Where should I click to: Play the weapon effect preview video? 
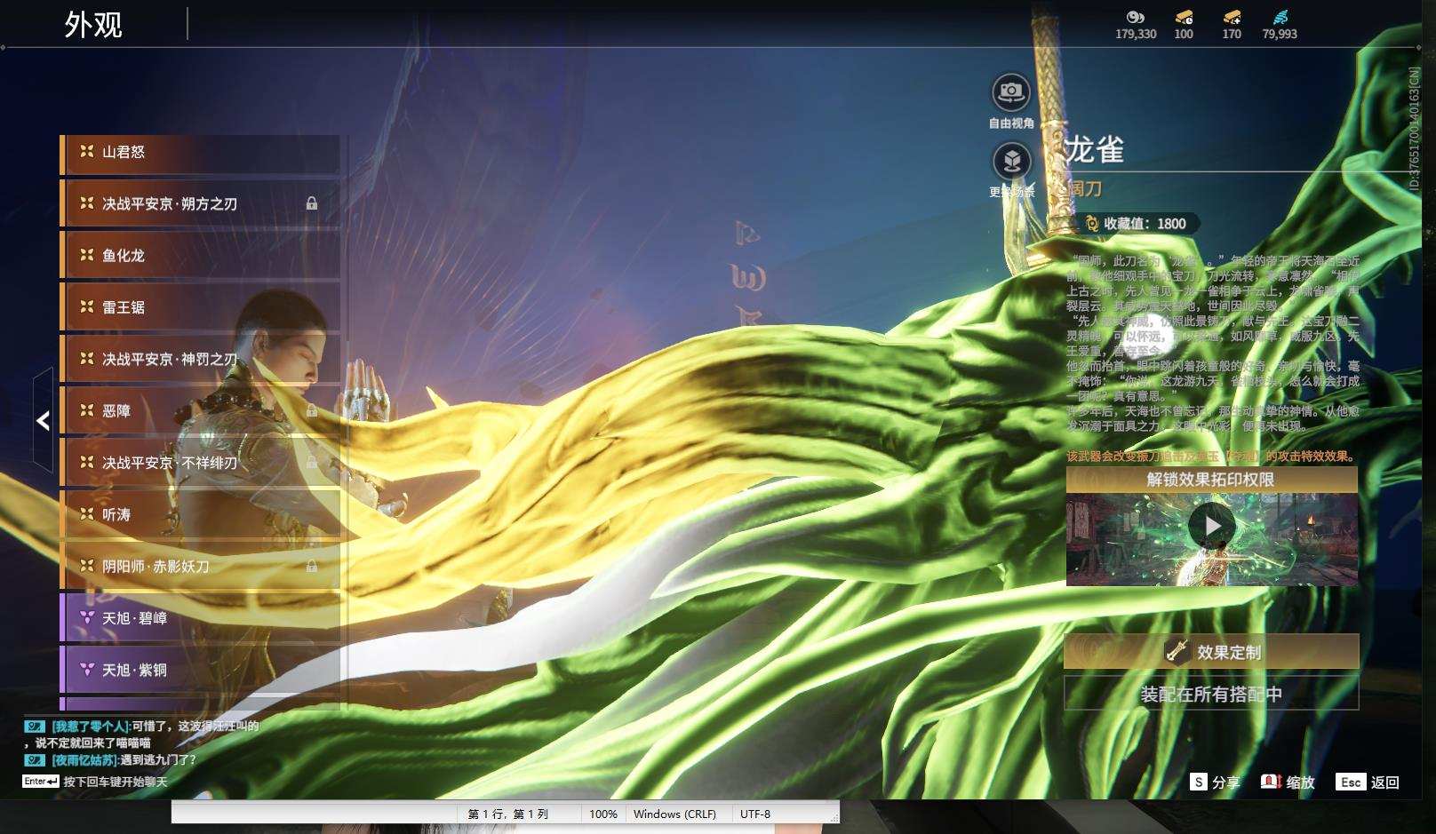point(1212,526)
